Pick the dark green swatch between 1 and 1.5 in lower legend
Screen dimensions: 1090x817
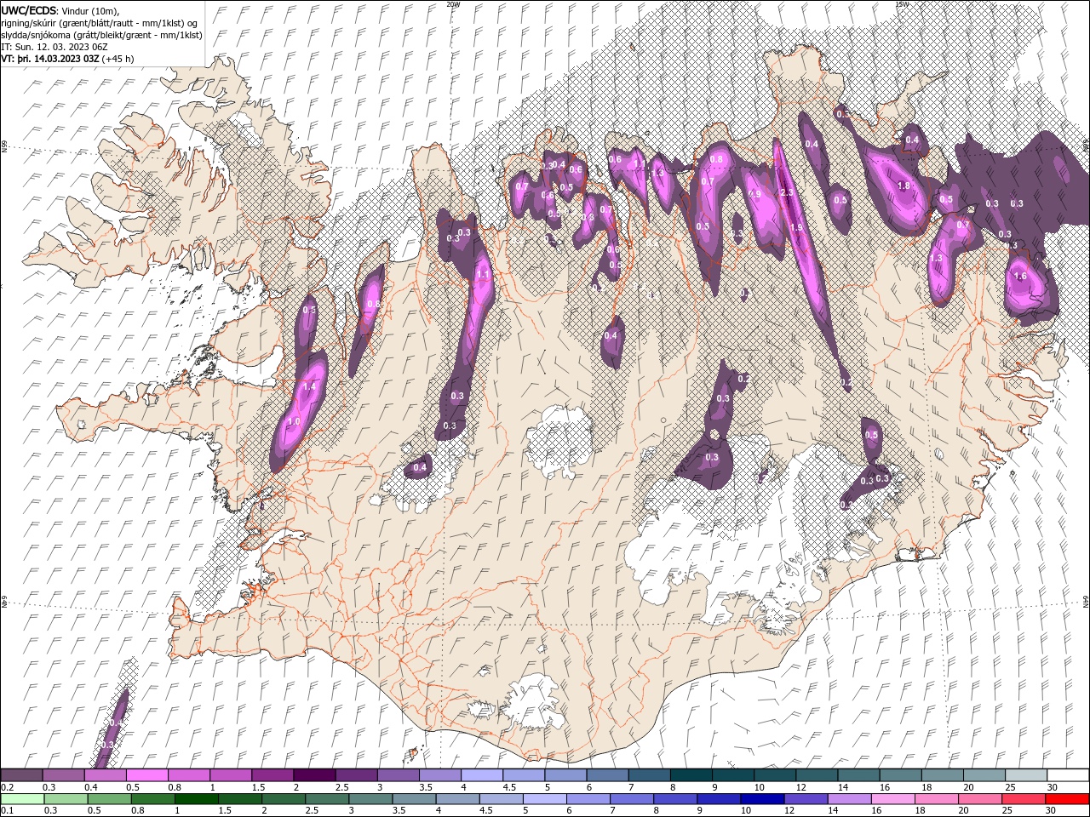[196, 799]
